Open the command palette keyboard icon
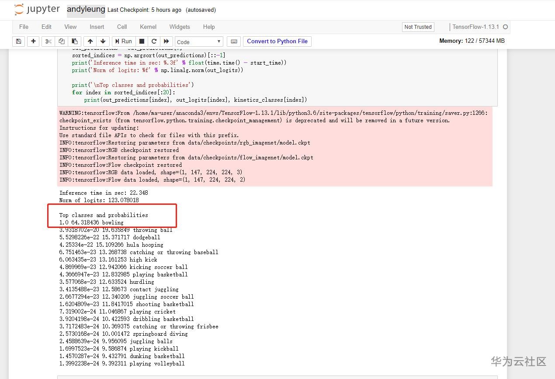This screenshot has width=555, height=379. [x=234, y=41]
